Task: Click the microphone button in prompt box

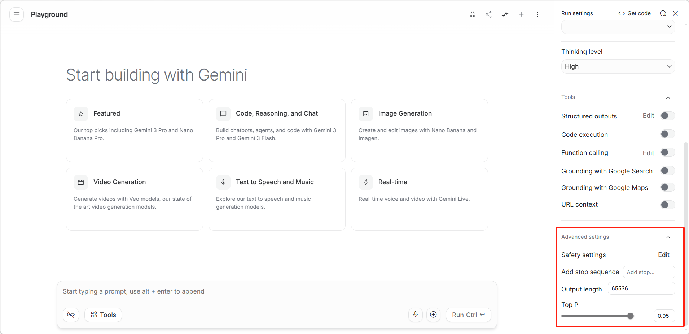Action: 416,315
